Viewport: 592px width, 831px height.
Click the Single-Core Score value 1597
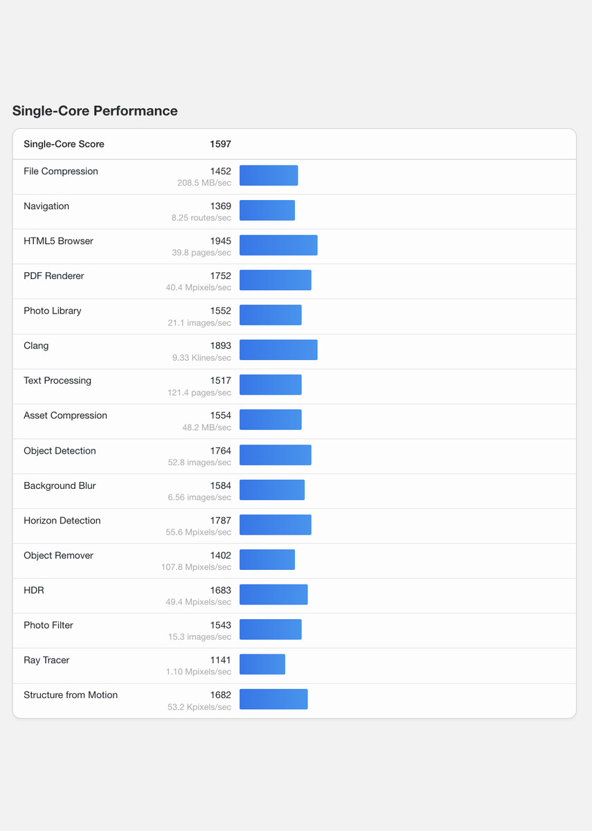coord(220,144)
